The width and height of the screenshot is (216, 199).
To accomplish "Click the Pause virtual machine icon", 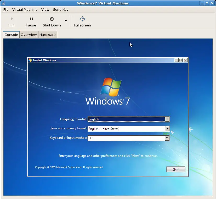I will [31, 19].
